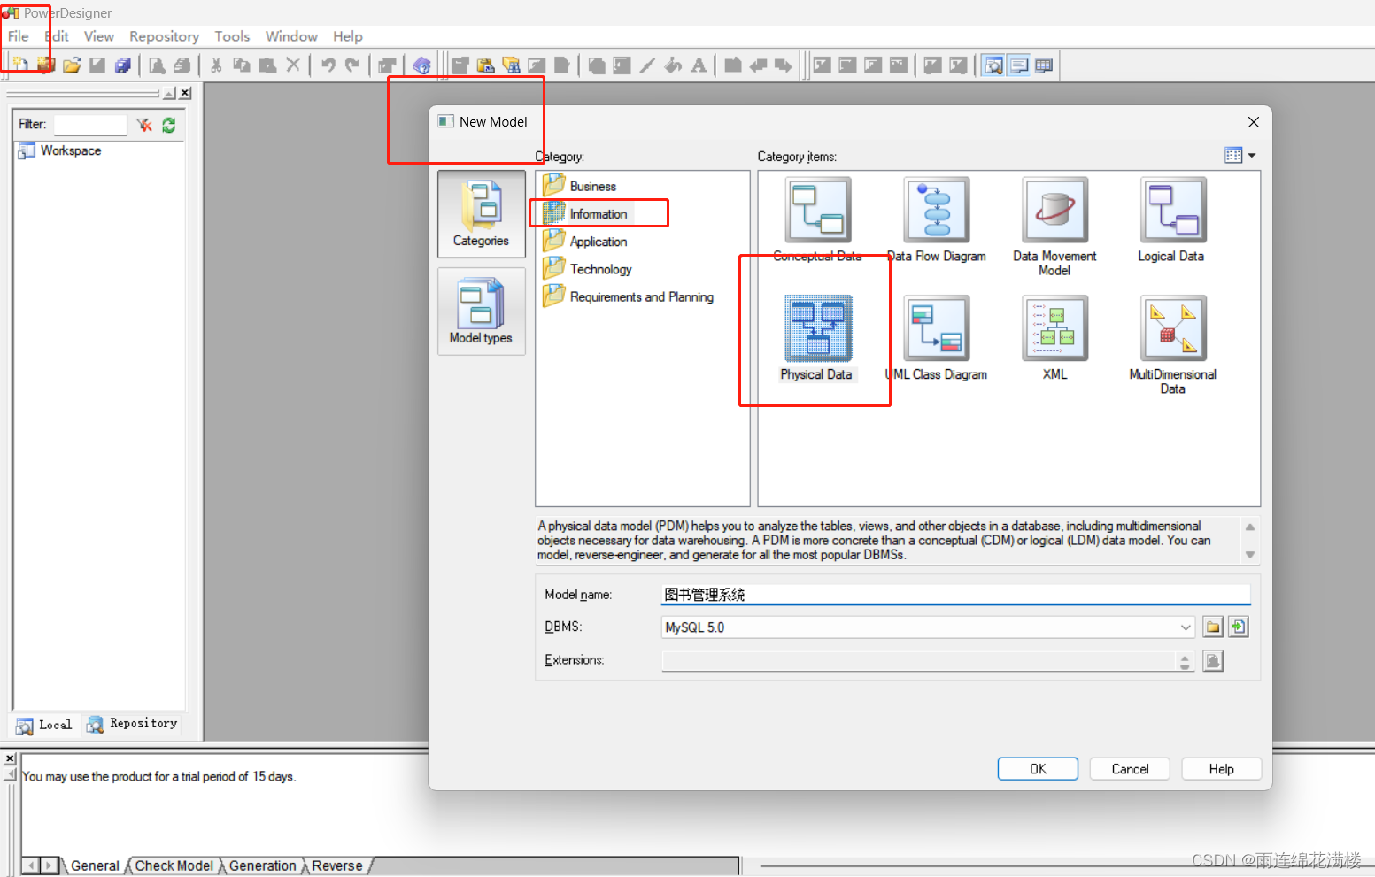Select the Reverse output tab

click(x=337, y=865)
